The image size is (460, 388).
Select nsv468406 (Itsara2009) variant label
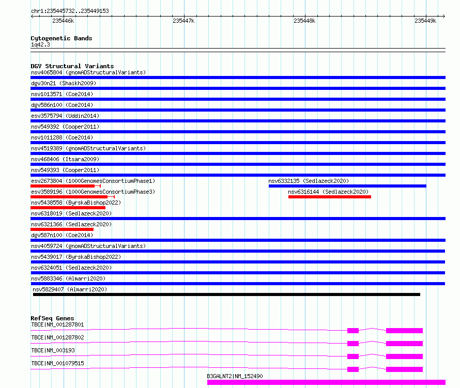[65, 159]
